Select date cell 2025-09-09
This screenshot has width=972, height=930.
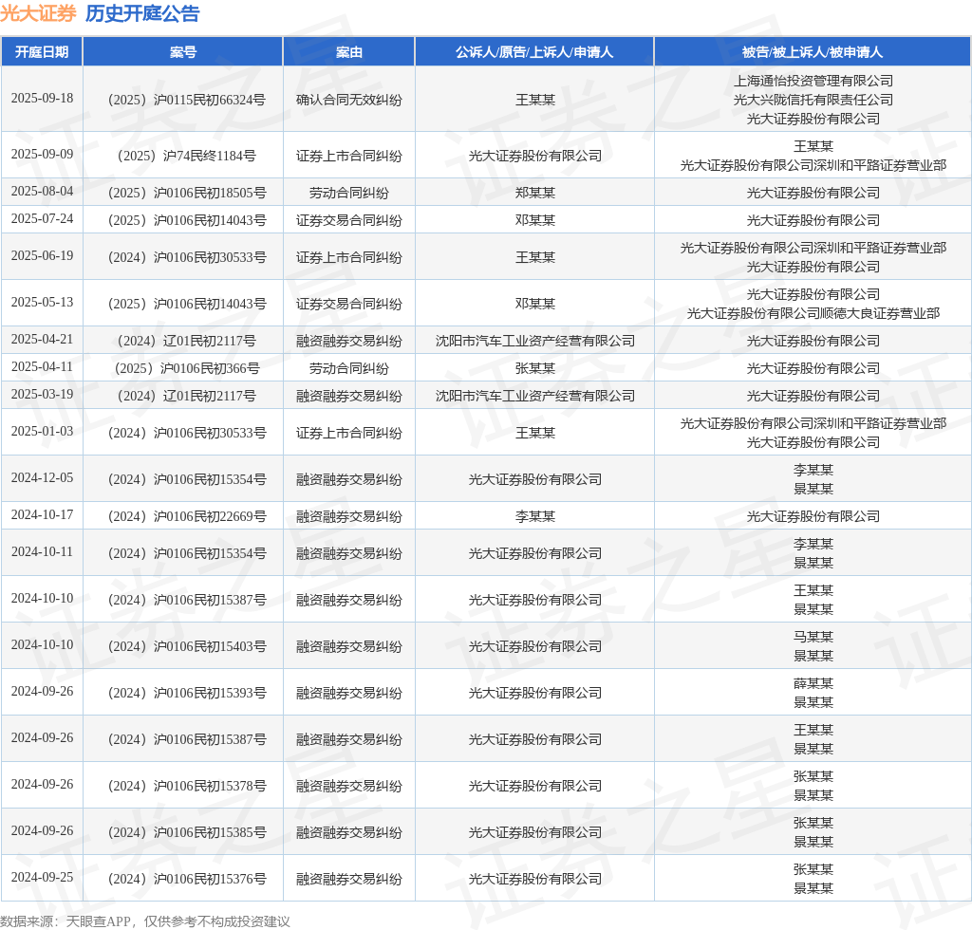(42, 155)
